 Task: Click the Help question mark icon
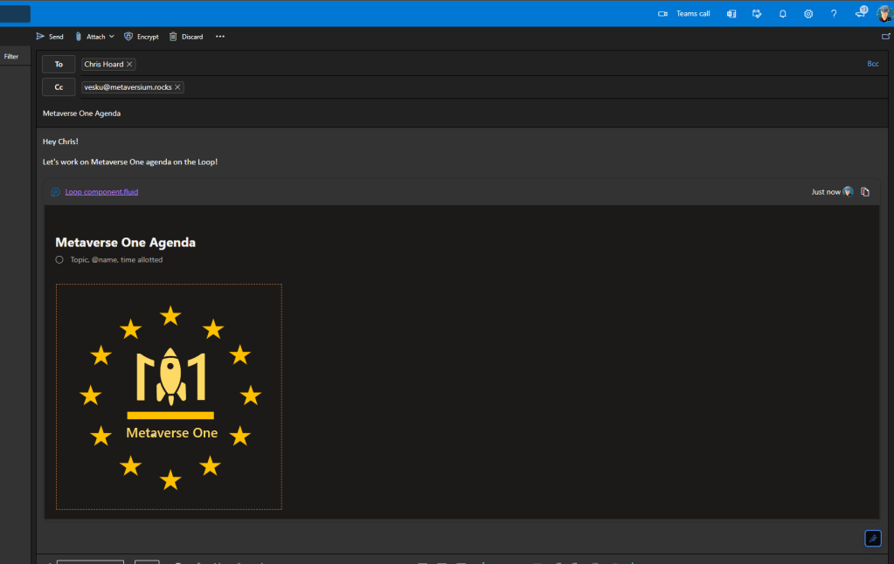(834, 14)
